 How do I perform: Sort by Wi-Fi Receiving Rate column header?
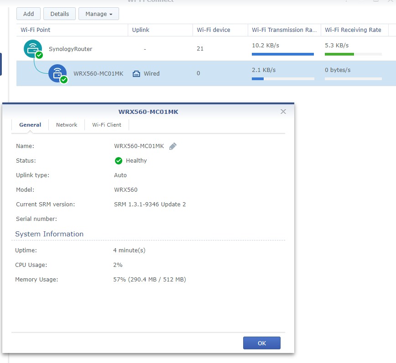pyautogui.click(x=354, y=30)
